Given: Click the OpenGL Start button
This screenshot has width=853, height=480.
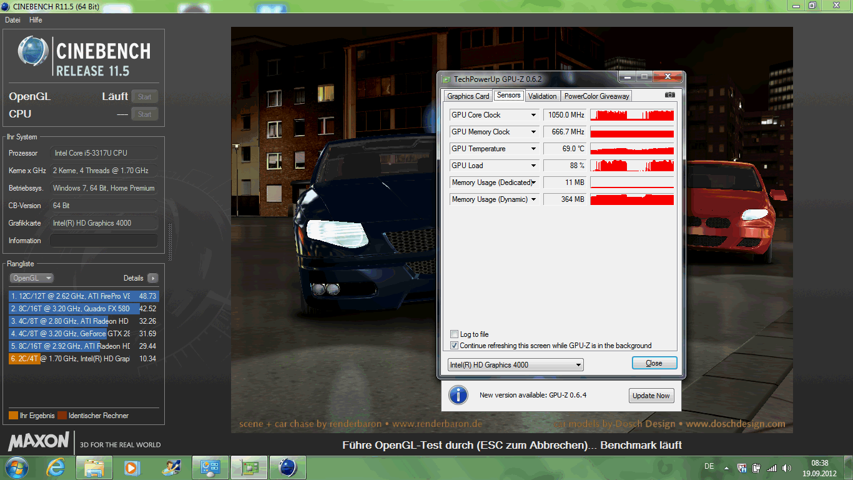Looking at the screenshot, I should pos(145,97).
